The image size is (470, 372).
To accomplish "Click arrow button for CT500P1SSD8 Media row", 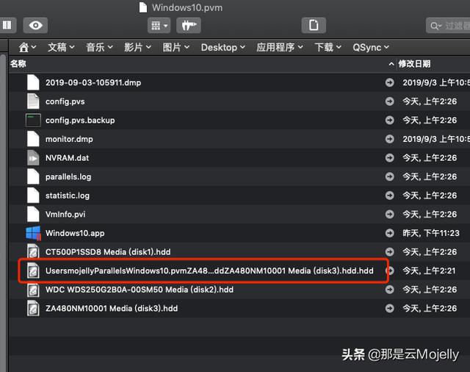I will [x=390, y=252].
